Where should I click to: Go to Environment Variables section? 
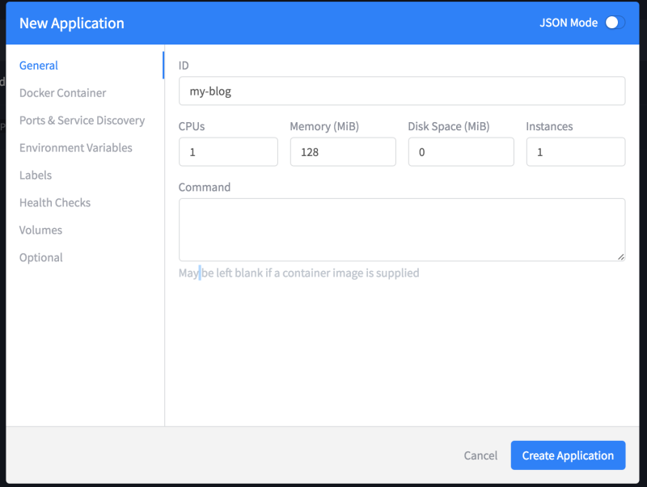pos(75,148)
